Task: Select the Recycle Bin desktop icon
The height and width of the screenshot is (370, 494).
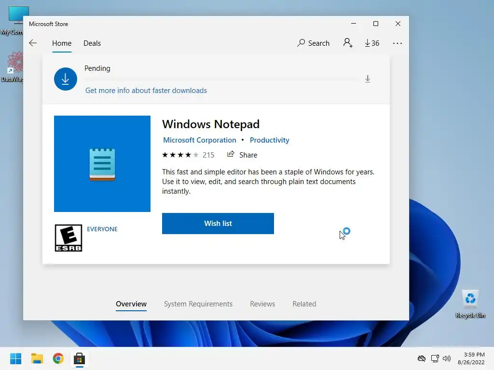Action: pyautogui.click(x=470, y=304)
